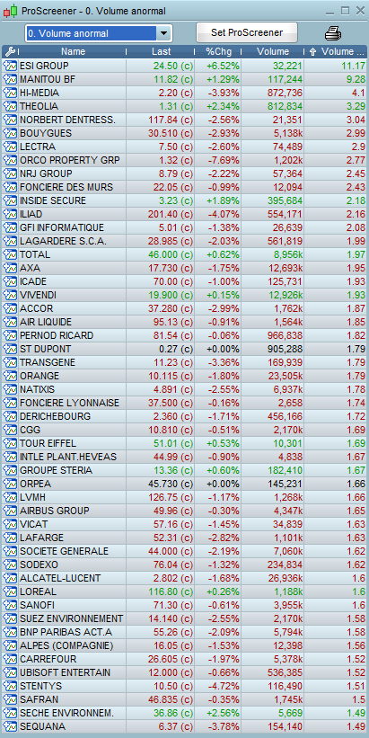
Task: Select the ICADE row name
Action: tap(32, 282)
